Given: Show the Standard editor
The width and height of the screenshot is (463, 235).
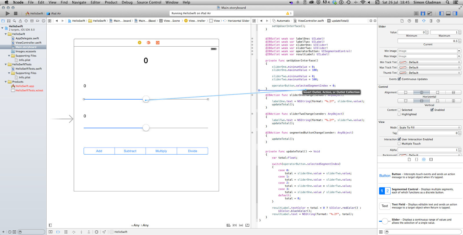Looking at the screenshot, I should pyautogui.click(x=416, y=13).
